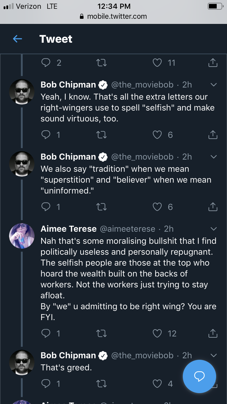Share Aimee Terese's tweet
Screen dimensions: 227x404
tap(213, 333)
